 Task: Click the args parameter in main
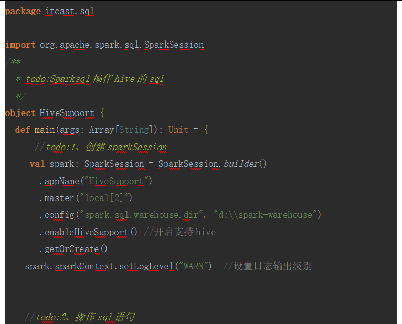(x=70, y=130)
